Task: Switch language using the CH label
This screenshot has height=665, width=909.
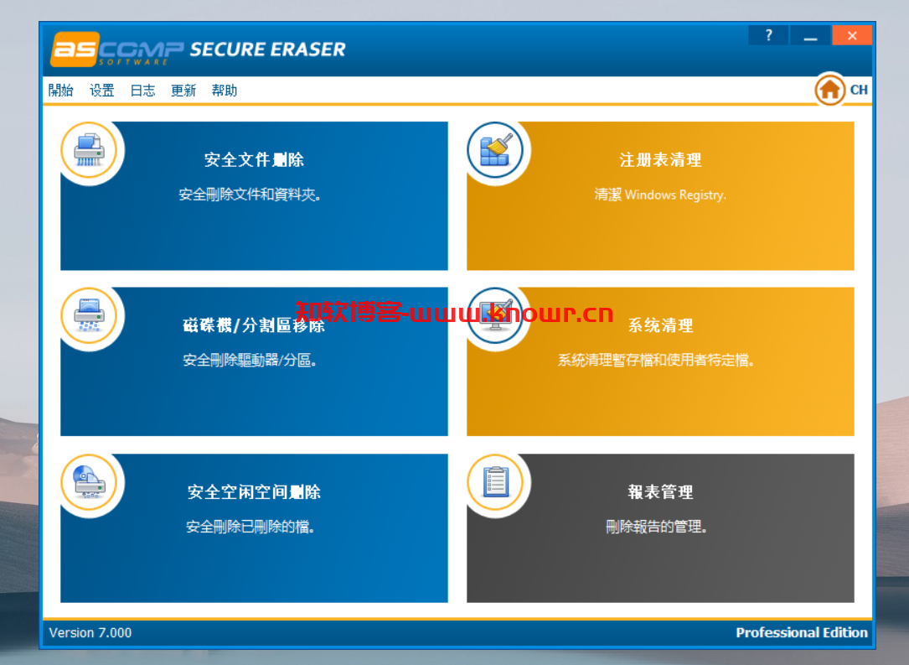Action: point(859,90)
